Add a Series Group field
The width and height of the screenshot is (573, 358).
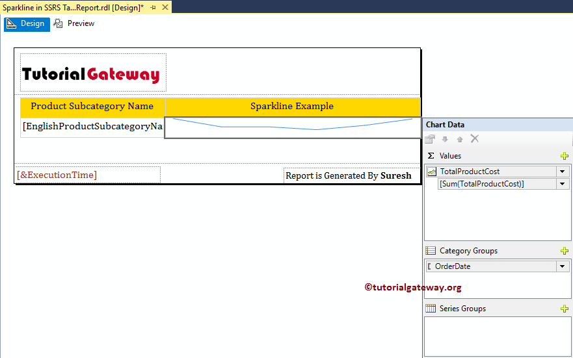coord(565,309)
